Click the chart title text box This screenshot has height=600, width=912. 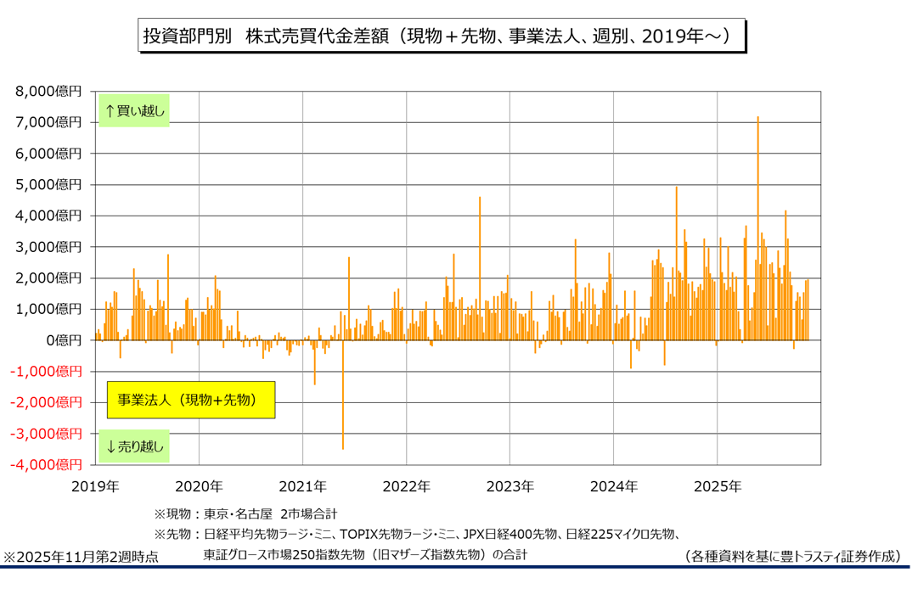pos(442,36)
